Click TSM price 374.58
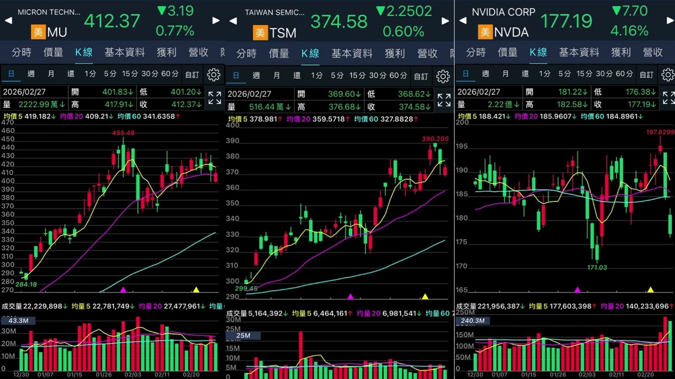 coord(339,22)
